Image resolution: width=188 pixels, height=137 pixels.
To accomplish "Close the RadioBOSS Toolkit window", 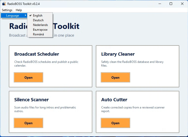I will click(x=182, y=4).
